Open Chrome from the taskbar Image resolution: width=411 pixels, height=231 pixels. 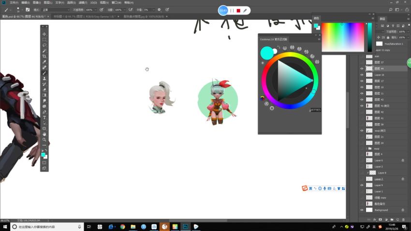pos(123,227)
